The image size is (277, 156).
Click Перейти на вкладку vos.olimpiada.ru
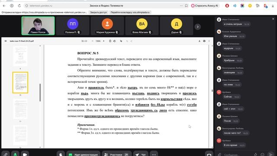coord(130,13)
